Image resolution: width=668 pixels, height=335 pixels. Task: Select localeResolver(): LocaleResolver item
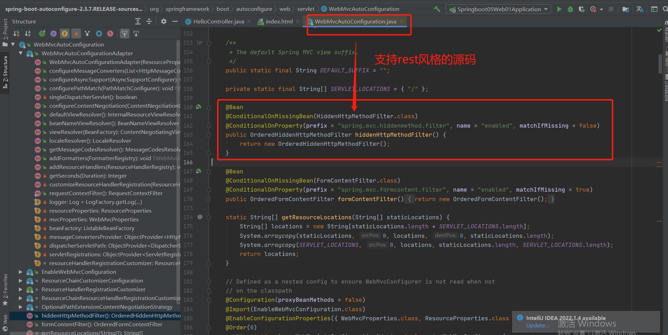[x=90, y=141]
